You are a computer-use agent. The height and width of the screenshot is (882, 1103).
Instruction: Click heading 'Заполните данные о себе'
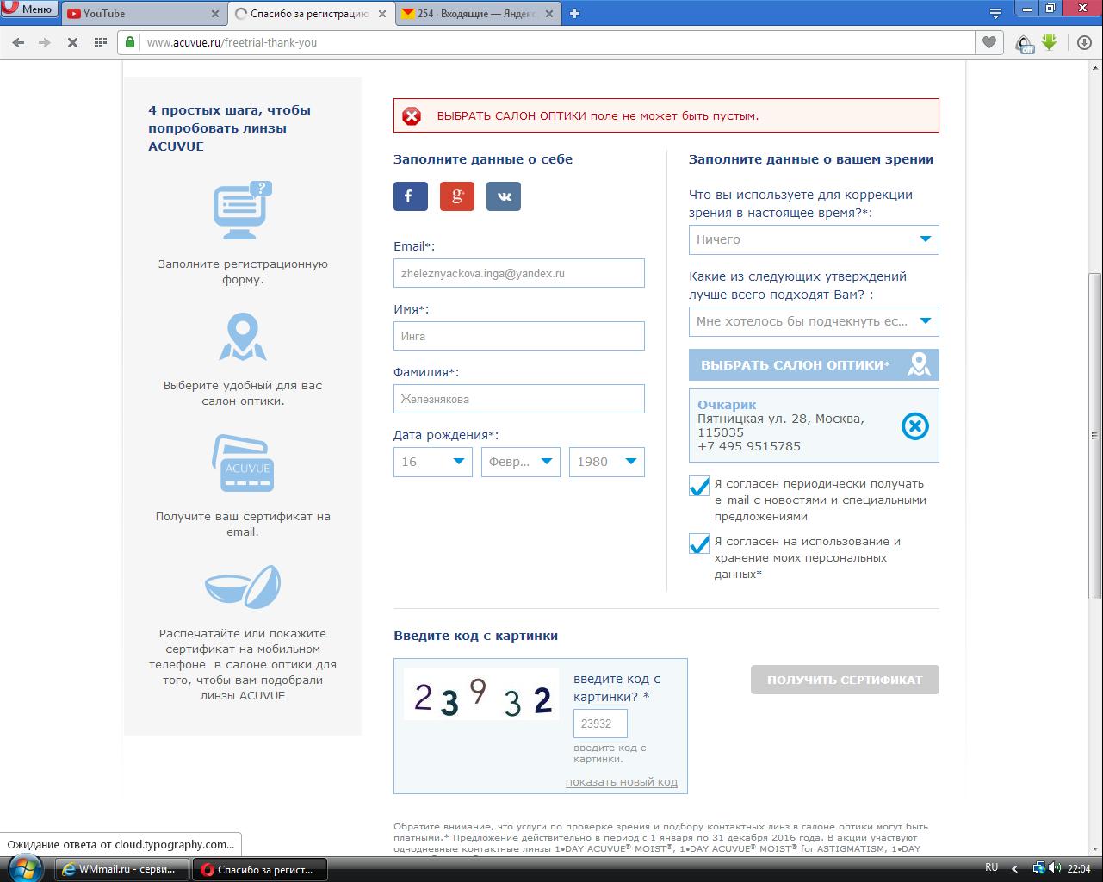point(483,159)
